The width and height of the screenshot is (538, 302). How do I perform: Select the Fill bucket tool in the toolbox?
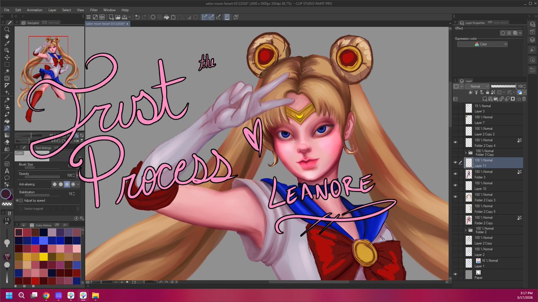click(7, 121)
